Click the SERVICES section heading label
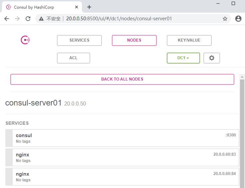The image size is (245, 188). pyautogui.click(x=17, y=123)
